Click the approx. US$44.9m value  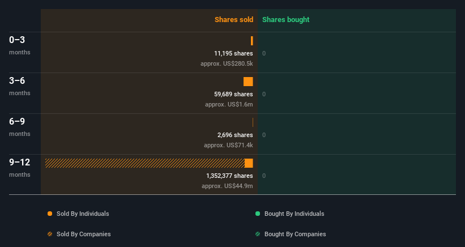[227, 186]
